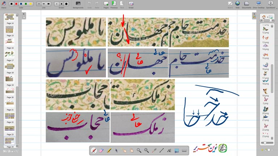Select the Text tool
The height and width of the screenshot is (156, 278).
pos(169,150)
